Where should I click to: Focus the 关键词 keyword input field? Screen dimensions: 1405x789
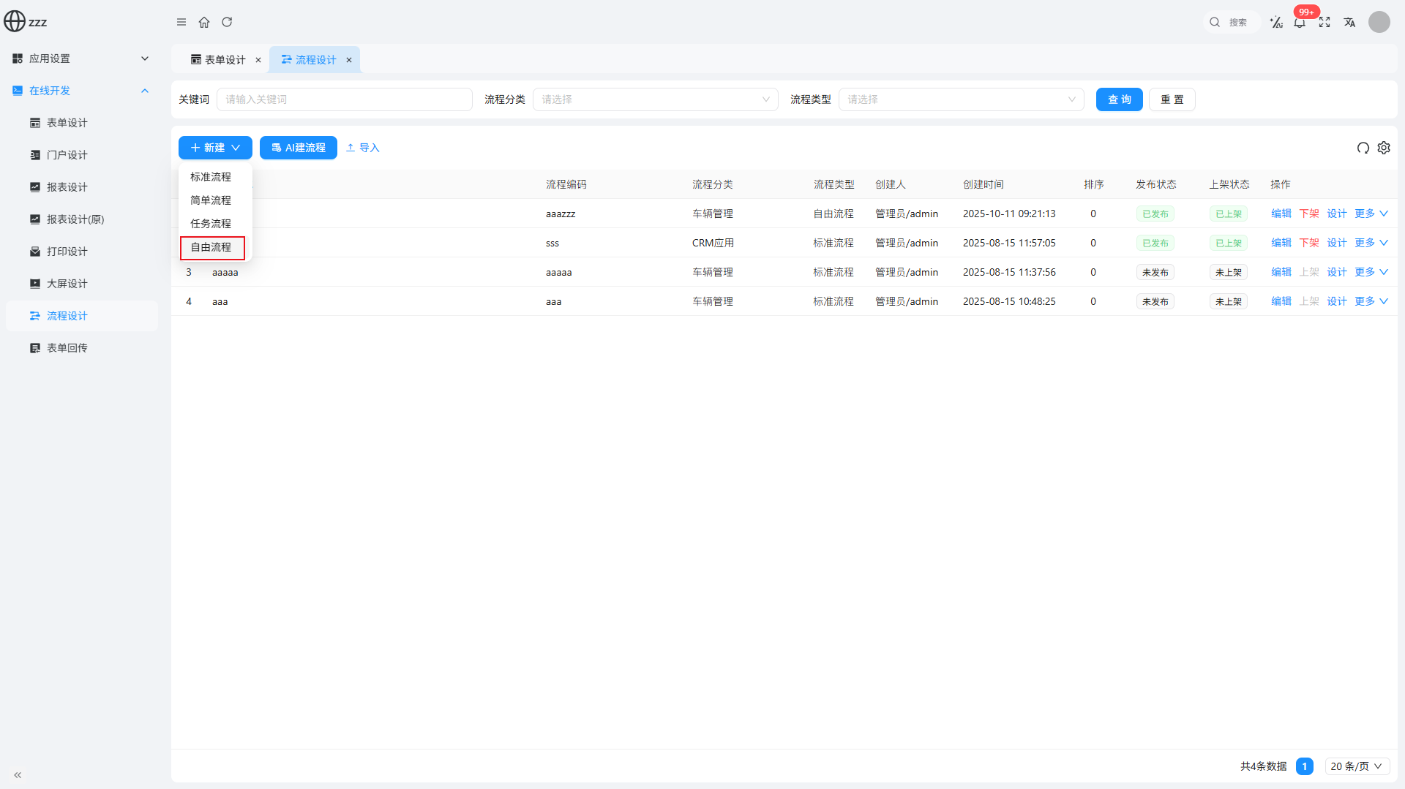[x=345, y=99]
